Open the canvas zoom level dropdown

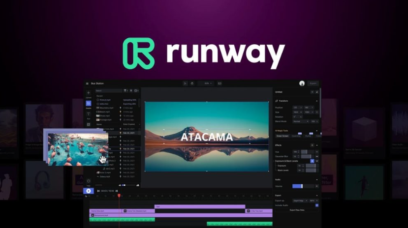(208, 84)
